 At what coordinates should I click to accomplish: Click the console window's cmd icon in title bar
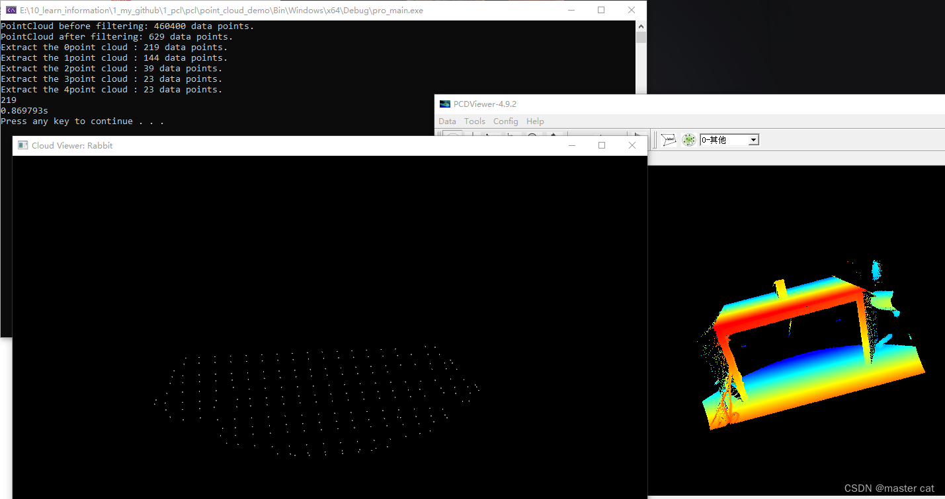pos(11,10)
